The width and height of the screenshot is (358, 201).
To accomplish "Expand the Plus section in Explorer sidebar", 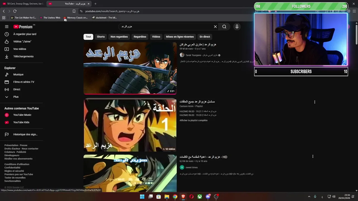I will tap(21, 97).
